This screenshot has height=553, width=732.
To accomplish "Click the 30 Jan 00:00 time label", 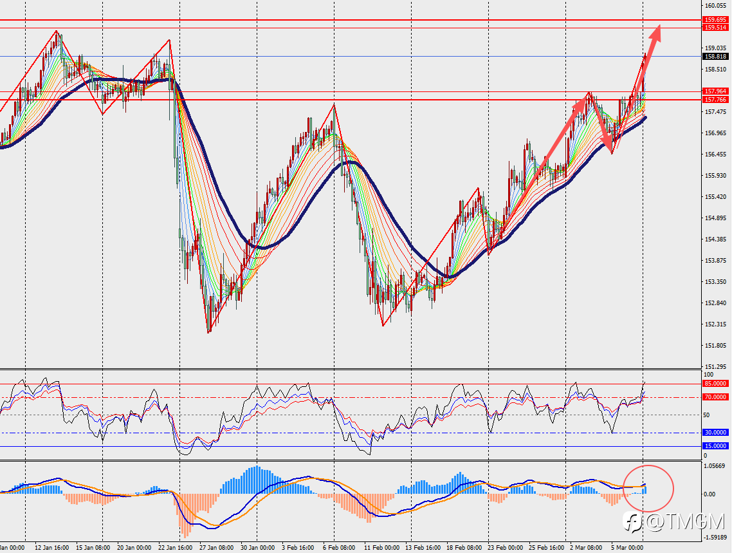I will tap(257, 547).
